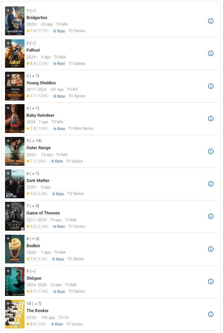Show info details for Baby Reindeer

pyautogui.click(x=210, y=119)
